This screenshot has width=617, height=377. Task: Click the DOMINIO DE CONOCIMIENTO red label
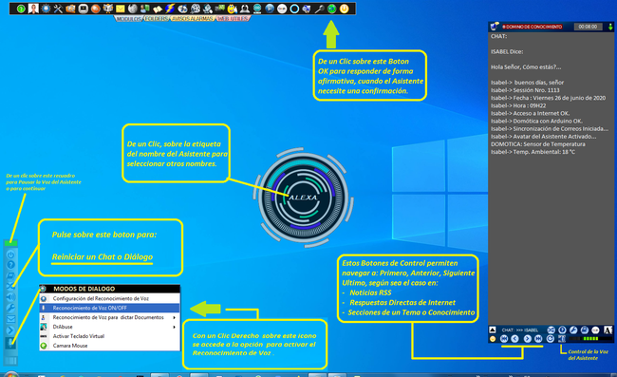coord(532,27)
